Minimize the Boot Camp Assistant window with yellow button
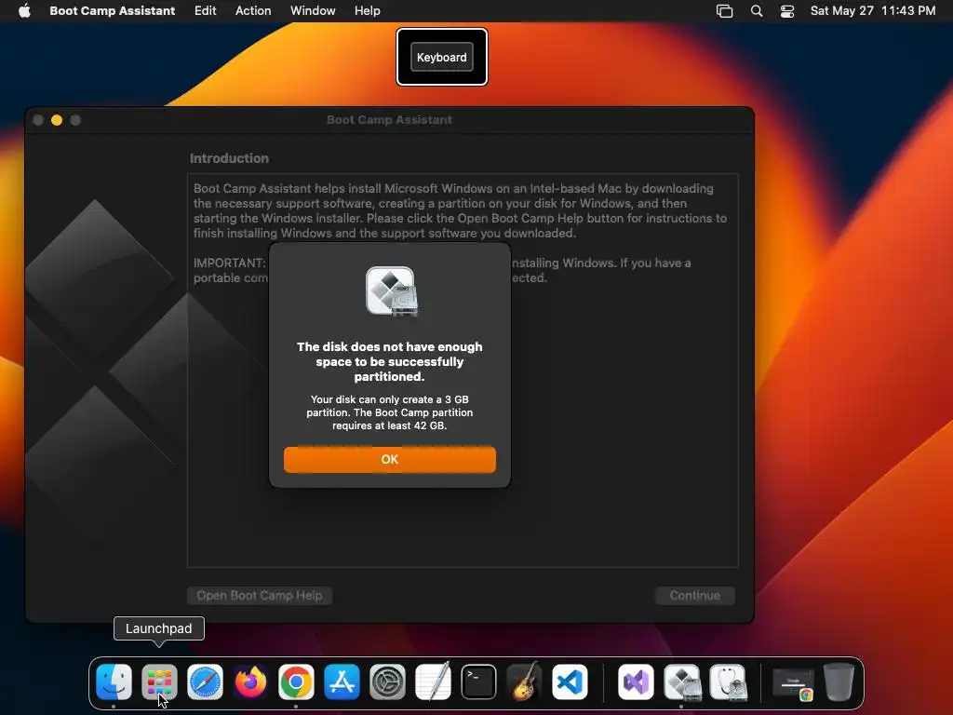Viewport: 953px width, 715px height. tap(57, 120)
